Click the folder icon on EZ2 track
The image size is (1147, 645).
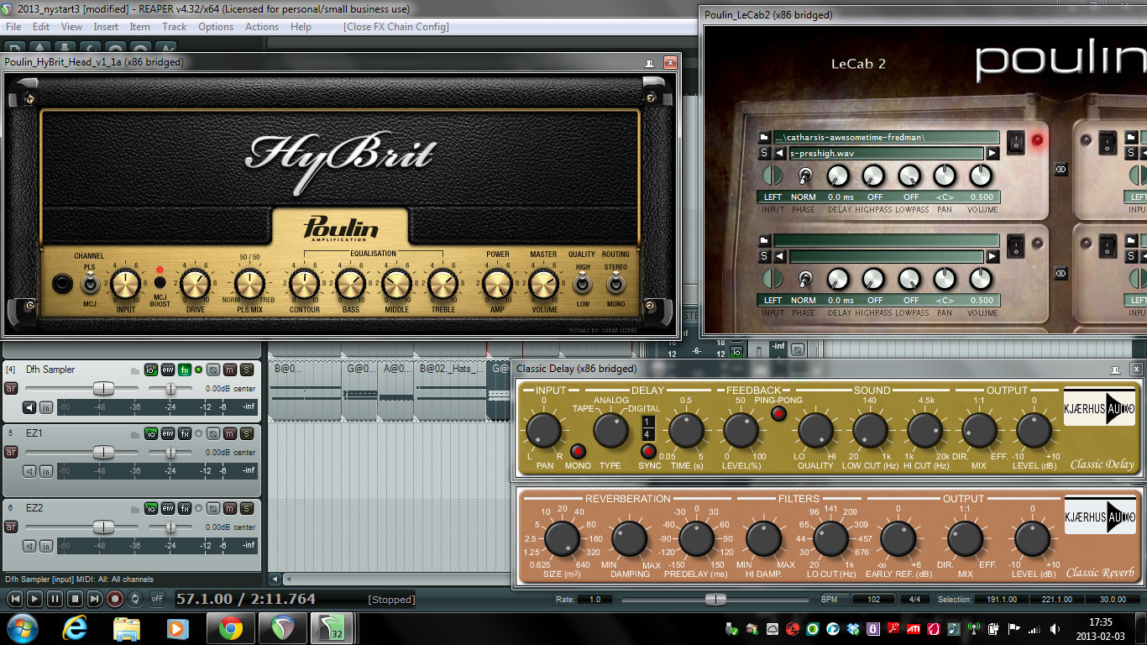click(134, 509)
